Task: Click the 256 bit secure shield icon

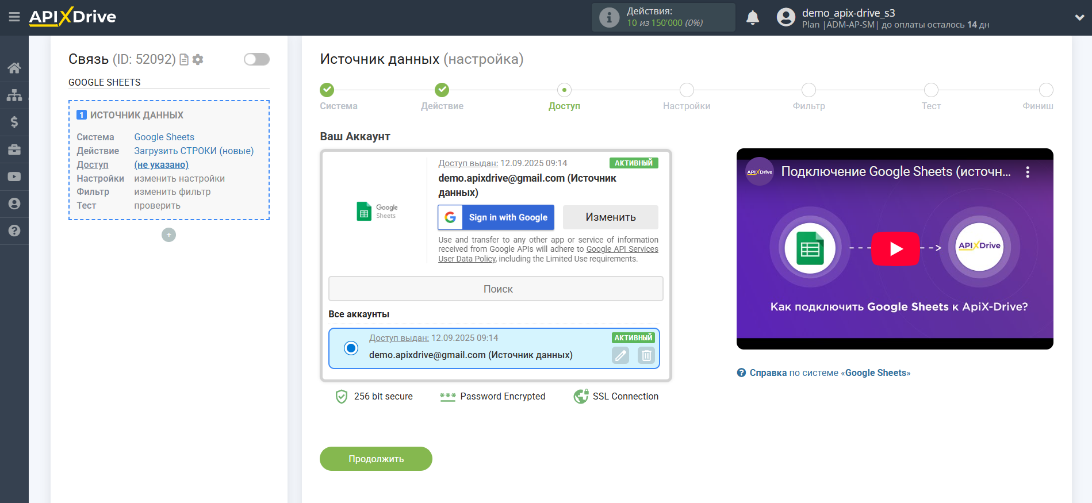Action: (342, 396)
